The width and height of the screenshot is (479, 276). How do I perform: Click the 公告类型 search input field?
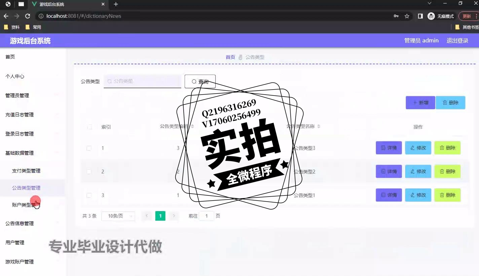tap(142, 81)
